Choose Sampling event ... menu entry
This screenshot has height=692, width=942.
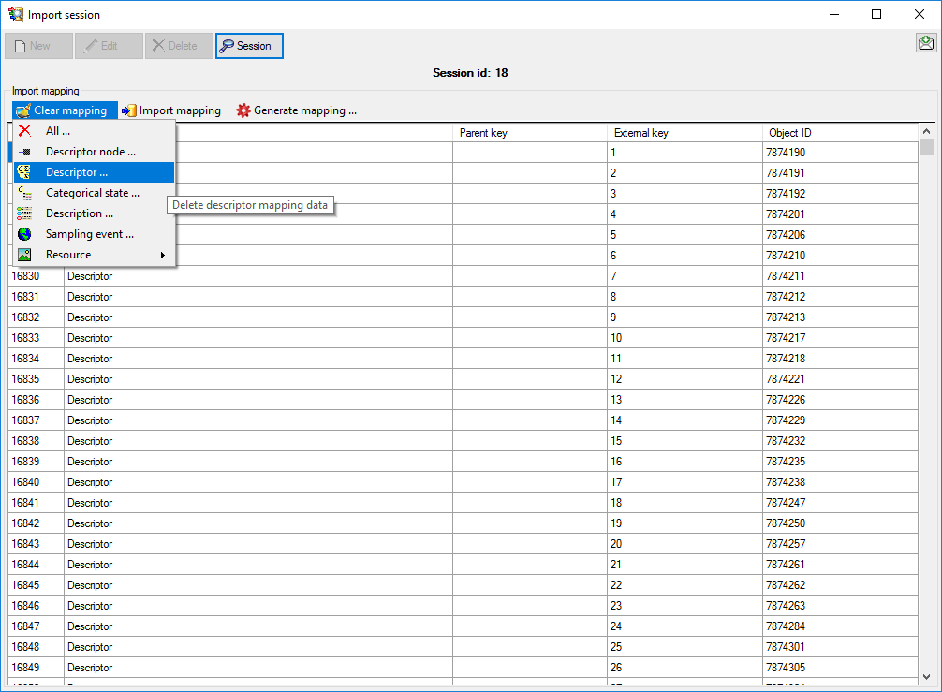coord(89,234)
